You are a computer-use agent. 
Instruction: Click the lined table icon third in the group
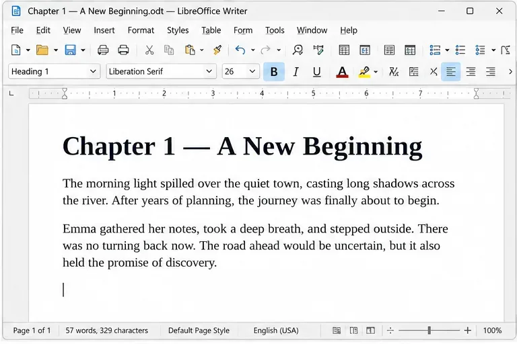[389, 50]
